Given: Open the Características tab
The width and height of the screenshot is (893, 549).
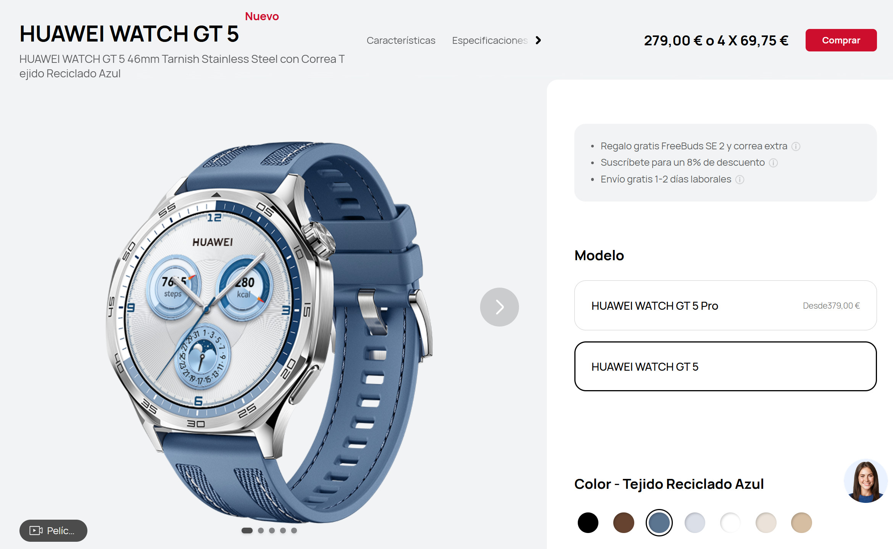Looking at the screenshot, I should pyautogui.click(x=401, y=40).
